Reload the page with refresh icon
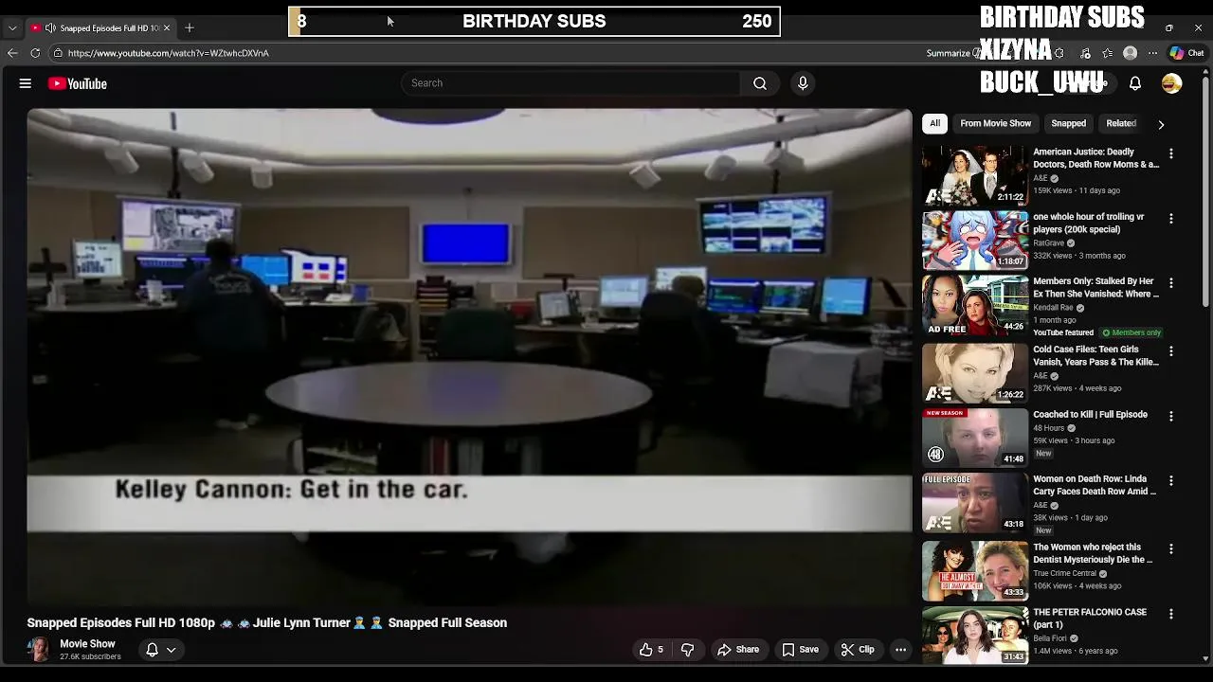The image size is (1213, 682). click(x=35, y=53)
